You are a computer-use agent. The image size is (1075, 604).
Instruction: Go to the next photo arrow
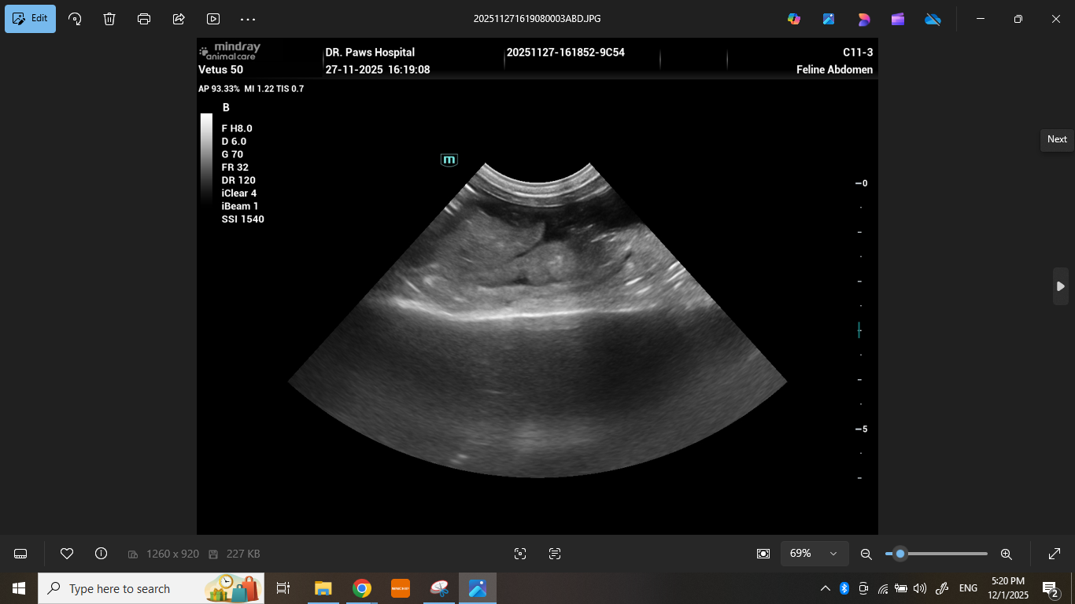point(1060,286)
